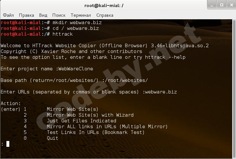
Task: Open the Терминал menu
Action: point(81,15)
